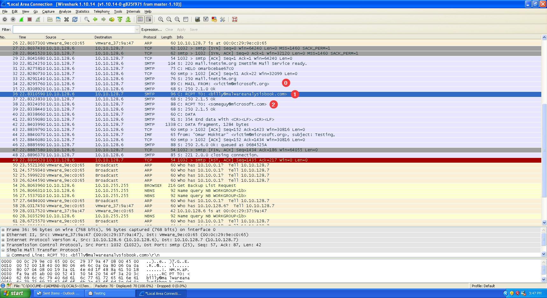Open the coloring rules editor
The image size is (547, 298).
(214, 19)
